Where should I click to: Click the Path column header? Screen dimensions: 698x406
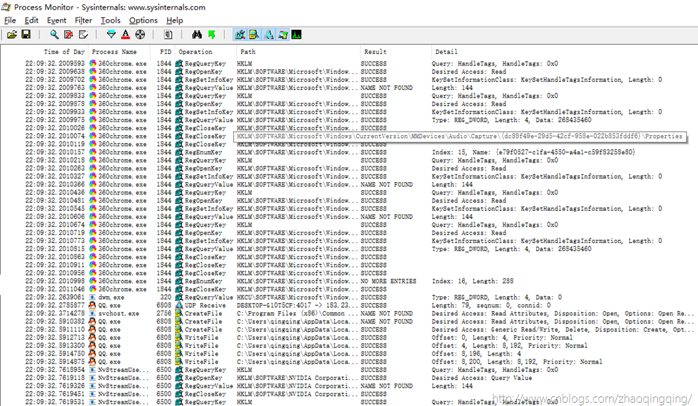point(248,52)
